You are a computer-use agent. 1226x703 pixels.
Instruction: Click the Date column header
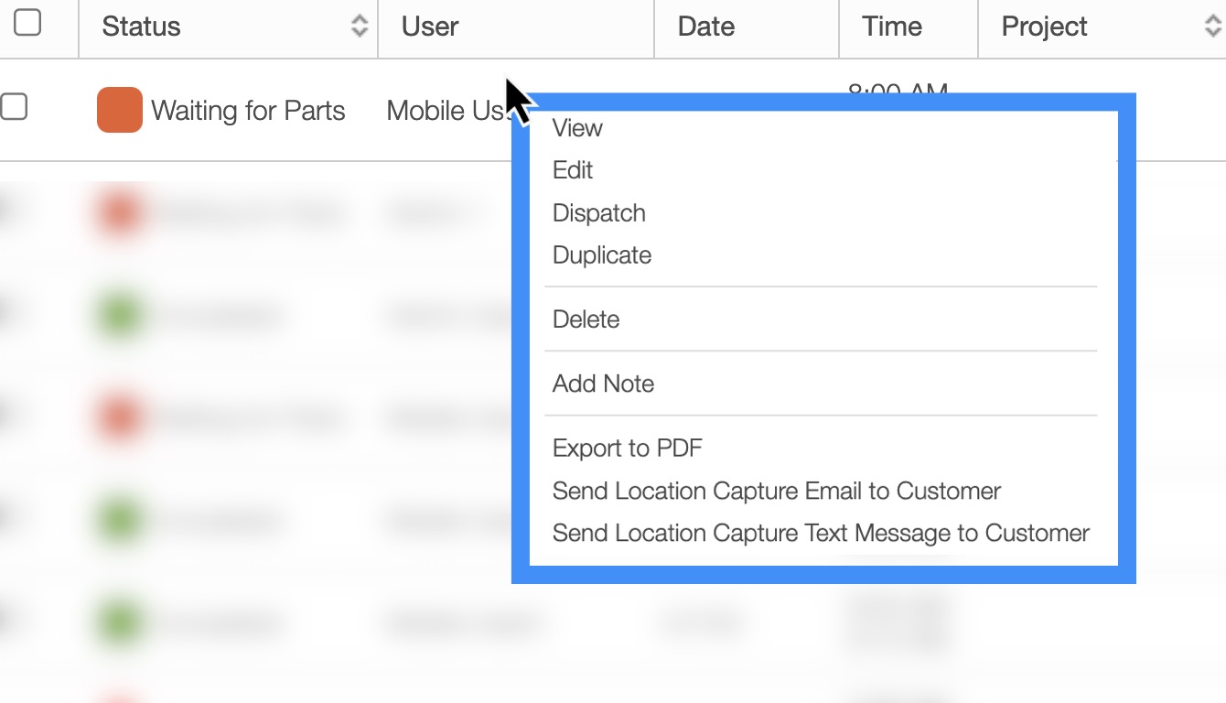706,27
